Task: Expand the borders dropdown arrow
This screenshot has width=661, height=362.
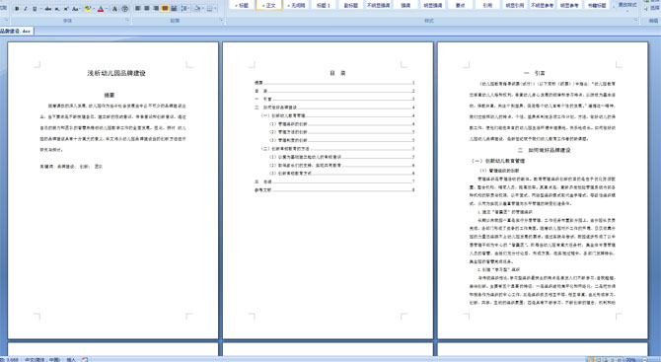Action: pos(215,9)
